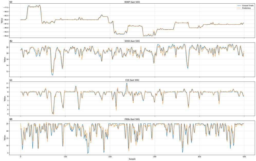Click the "Value" y-axis label of the RSRP plot

pos(2,21)
